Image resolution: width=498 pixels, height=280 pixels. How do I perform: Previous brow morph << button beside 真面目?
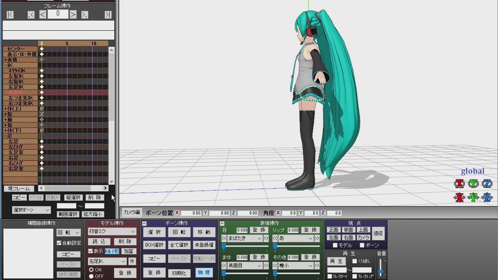click(224, 265)
